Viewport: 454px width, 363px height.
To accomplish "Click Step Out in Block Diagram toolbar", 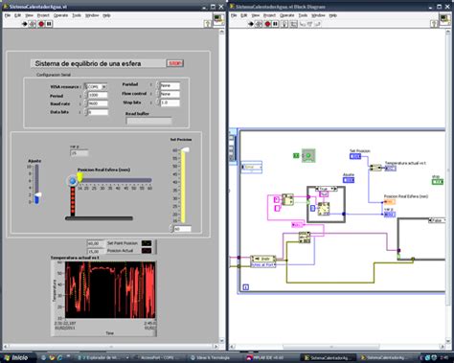I will (317, 24).
